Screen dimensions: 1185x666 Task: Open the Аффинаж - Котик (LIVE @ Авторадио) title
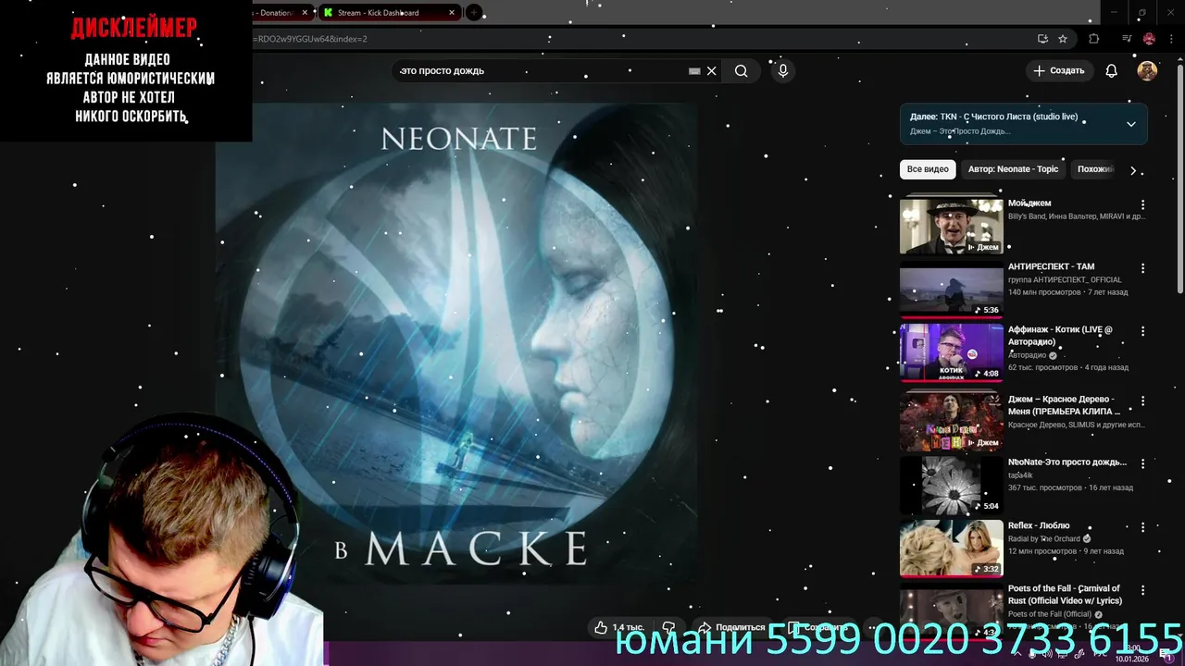(1060, 336)
